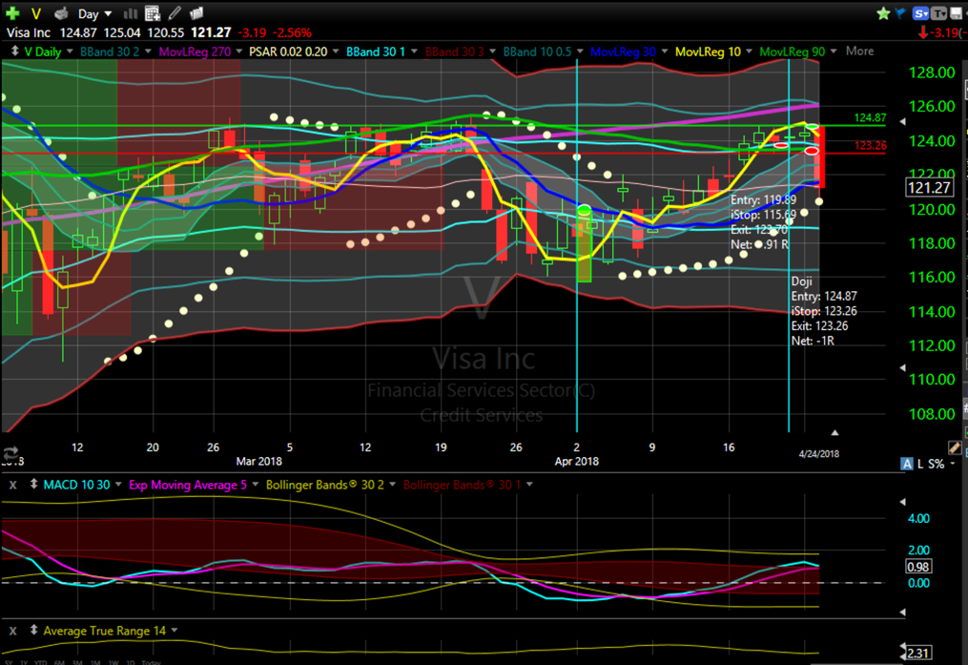
Task: Close the MACD pane with X
Action: click(x=13, y=486)
